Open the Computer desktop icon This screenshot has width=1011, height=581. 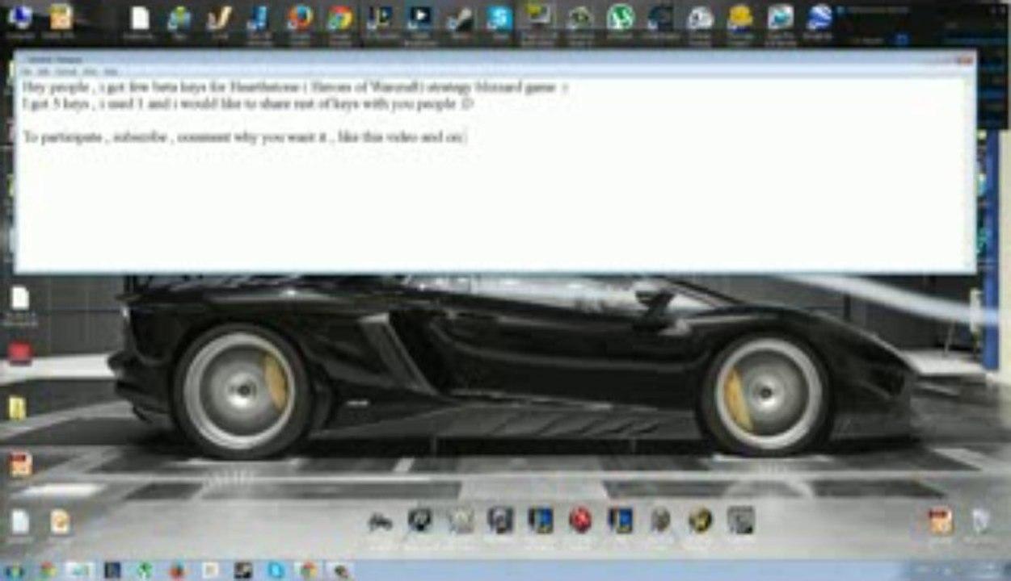click(x=20, y=18)
